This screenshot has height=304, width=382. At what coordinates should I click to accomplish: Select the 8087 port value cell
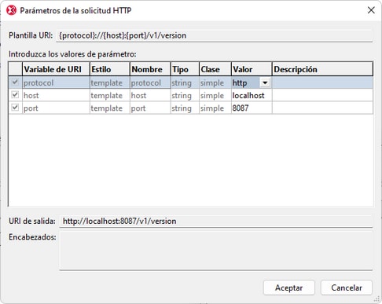pos(252,108)
